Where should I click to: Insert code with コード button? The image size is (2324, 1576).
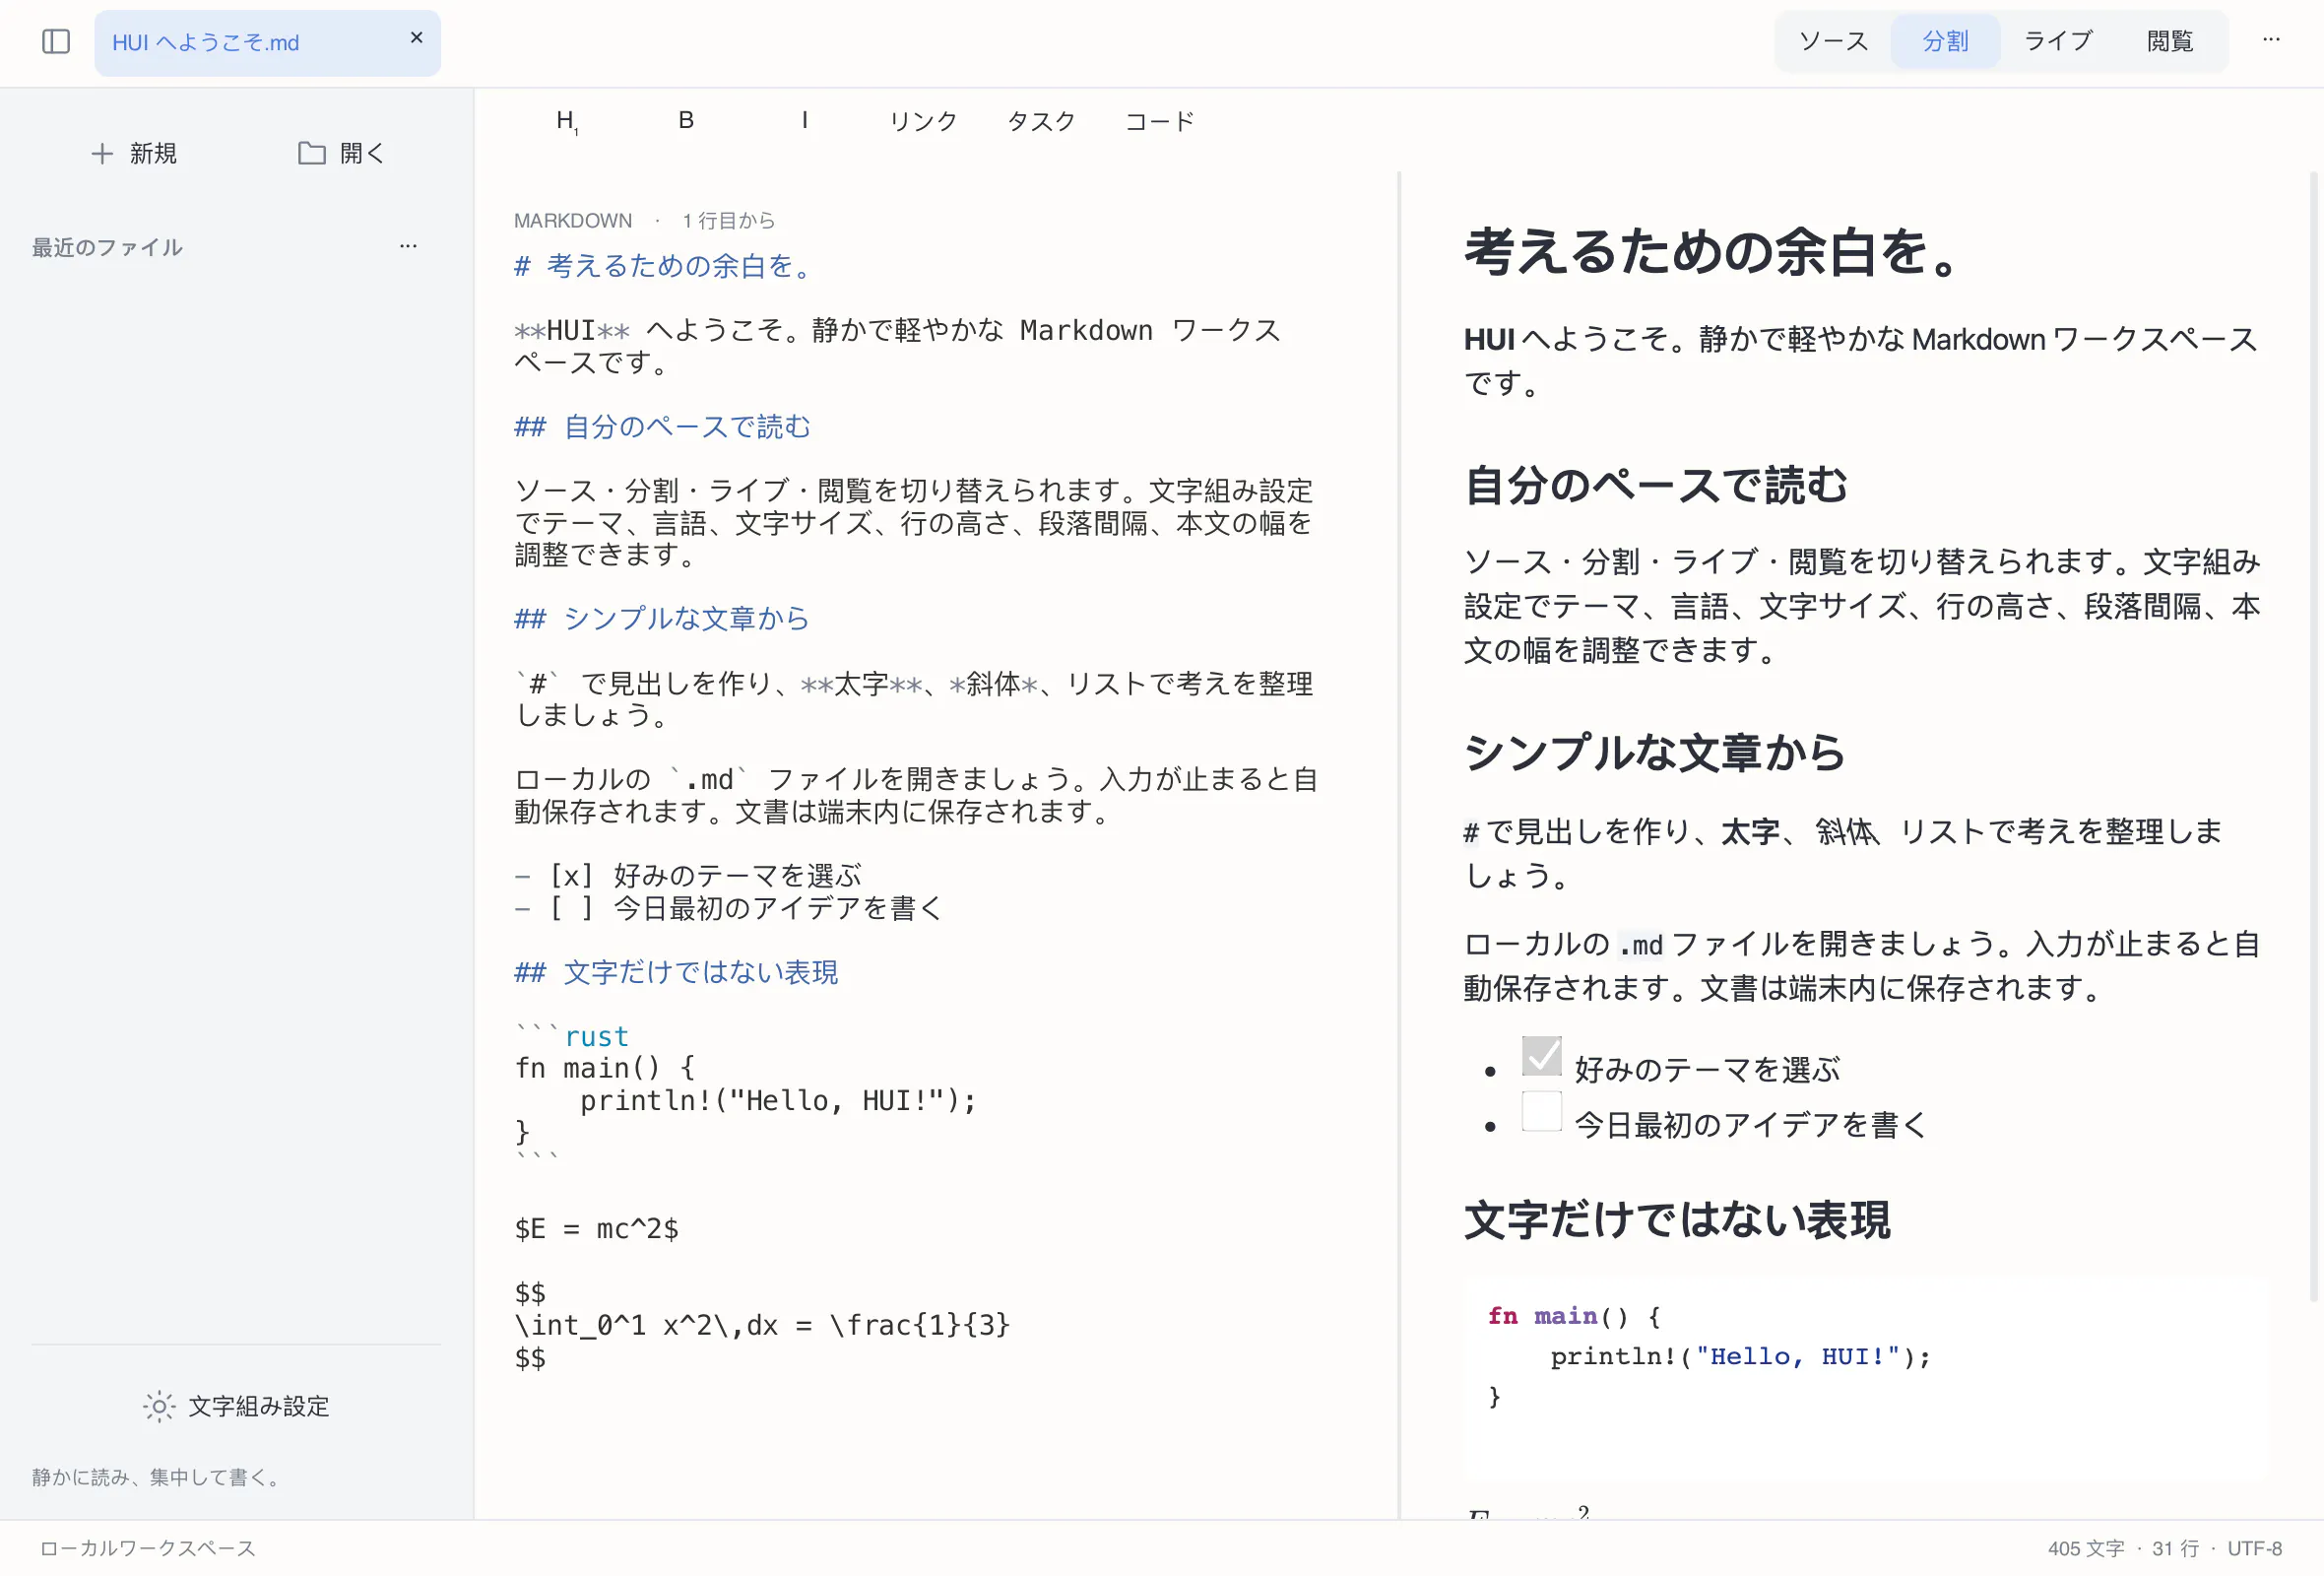tap(1160, 121)
